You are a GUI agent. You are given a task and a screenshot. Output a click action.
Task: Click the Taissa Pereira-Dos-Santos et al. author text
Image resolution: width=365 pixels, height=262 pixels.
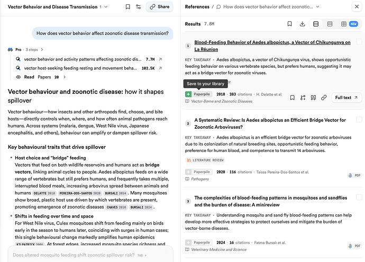click(282, 172)
